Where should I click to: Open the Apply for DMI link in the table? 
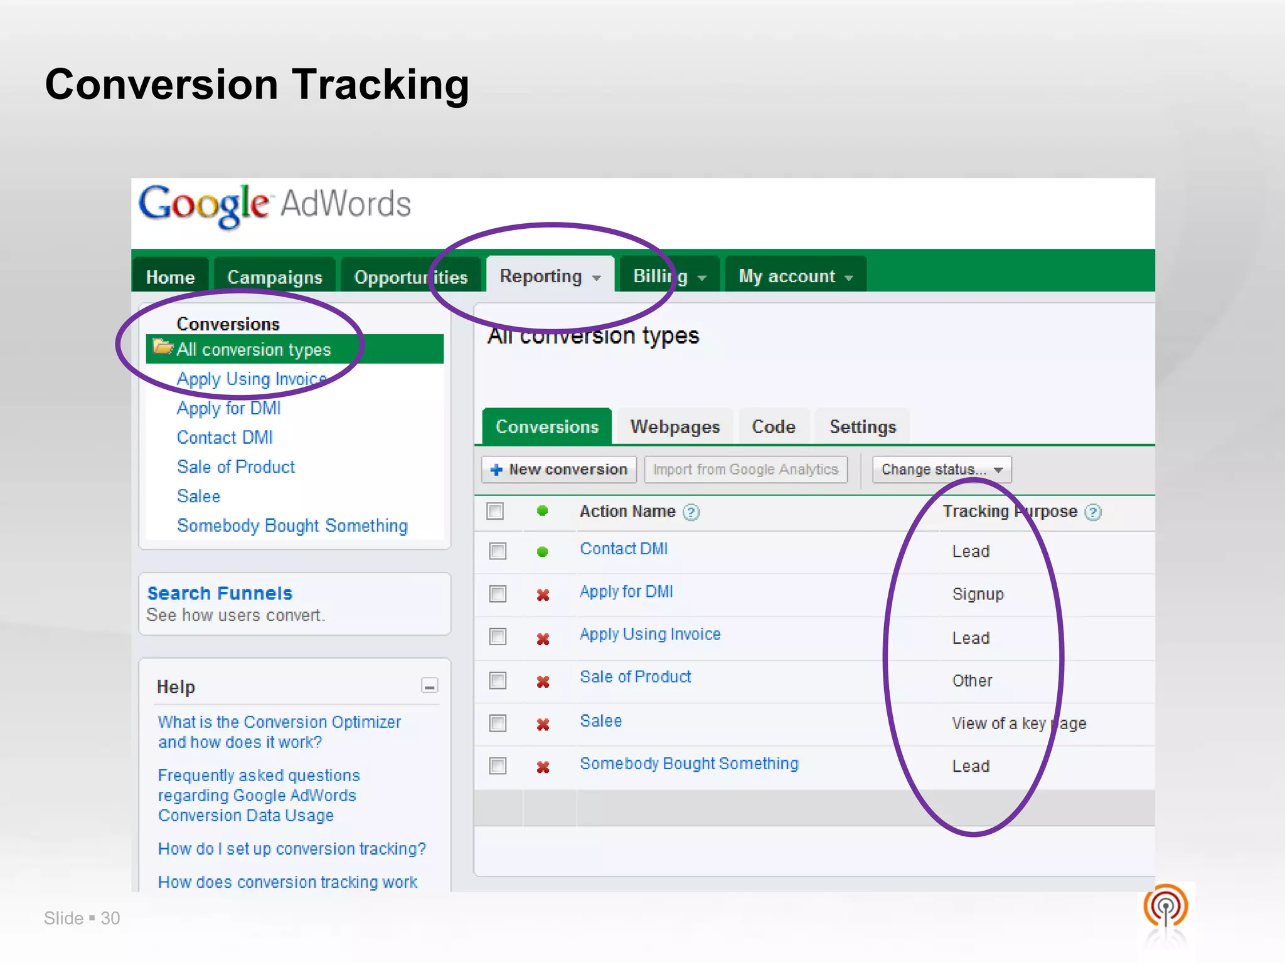click(626, 592)
